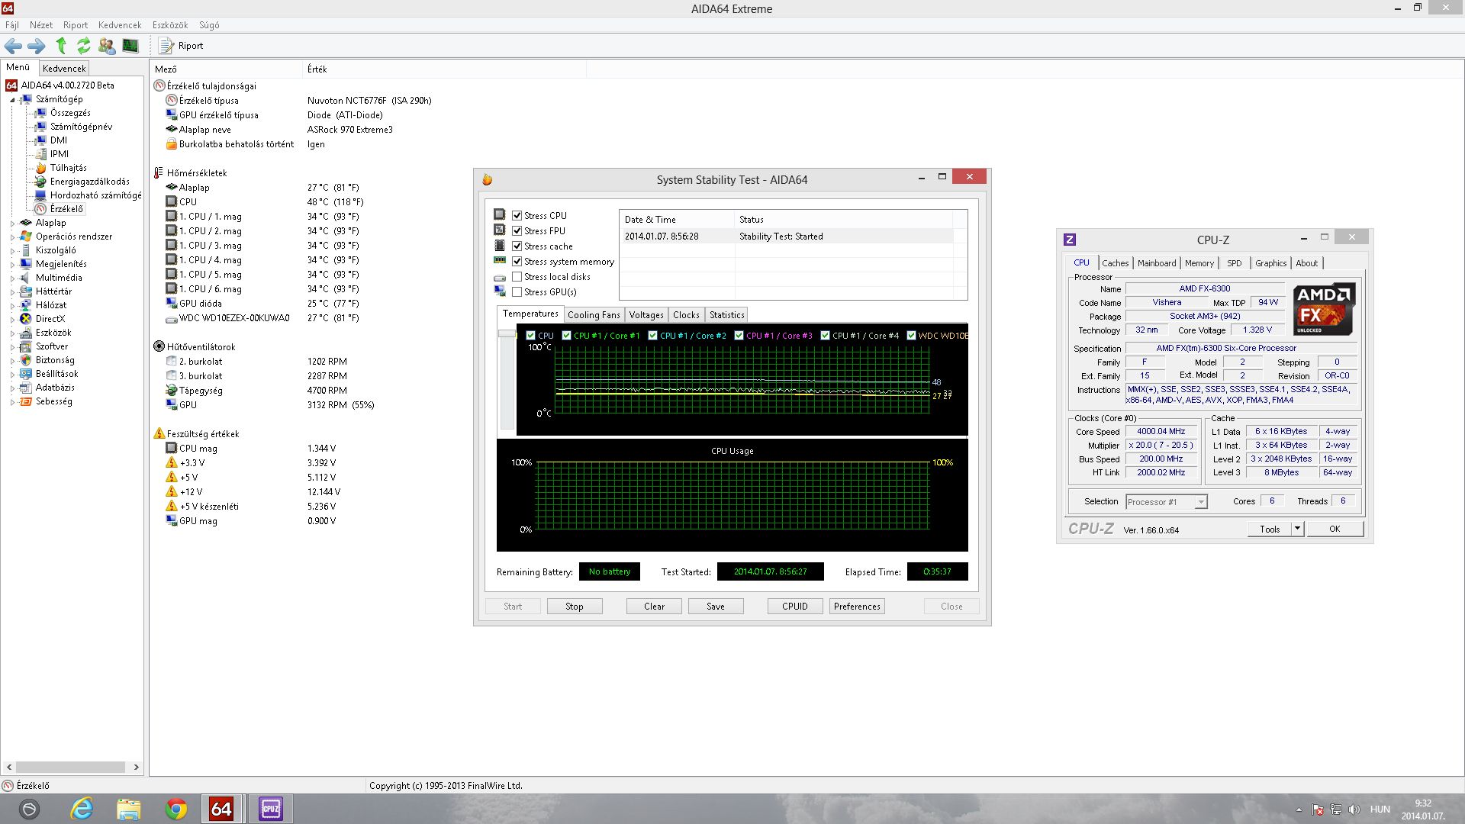Enable the Stress GPU(s) checkbox

[517, 292]
